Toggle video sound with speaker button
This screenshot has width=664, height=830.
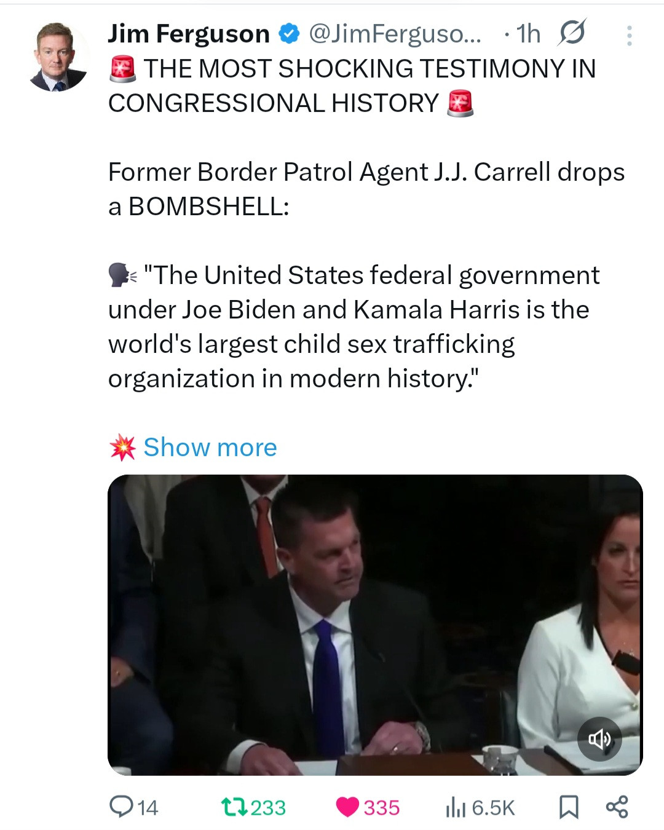click(x=599, y=738)
